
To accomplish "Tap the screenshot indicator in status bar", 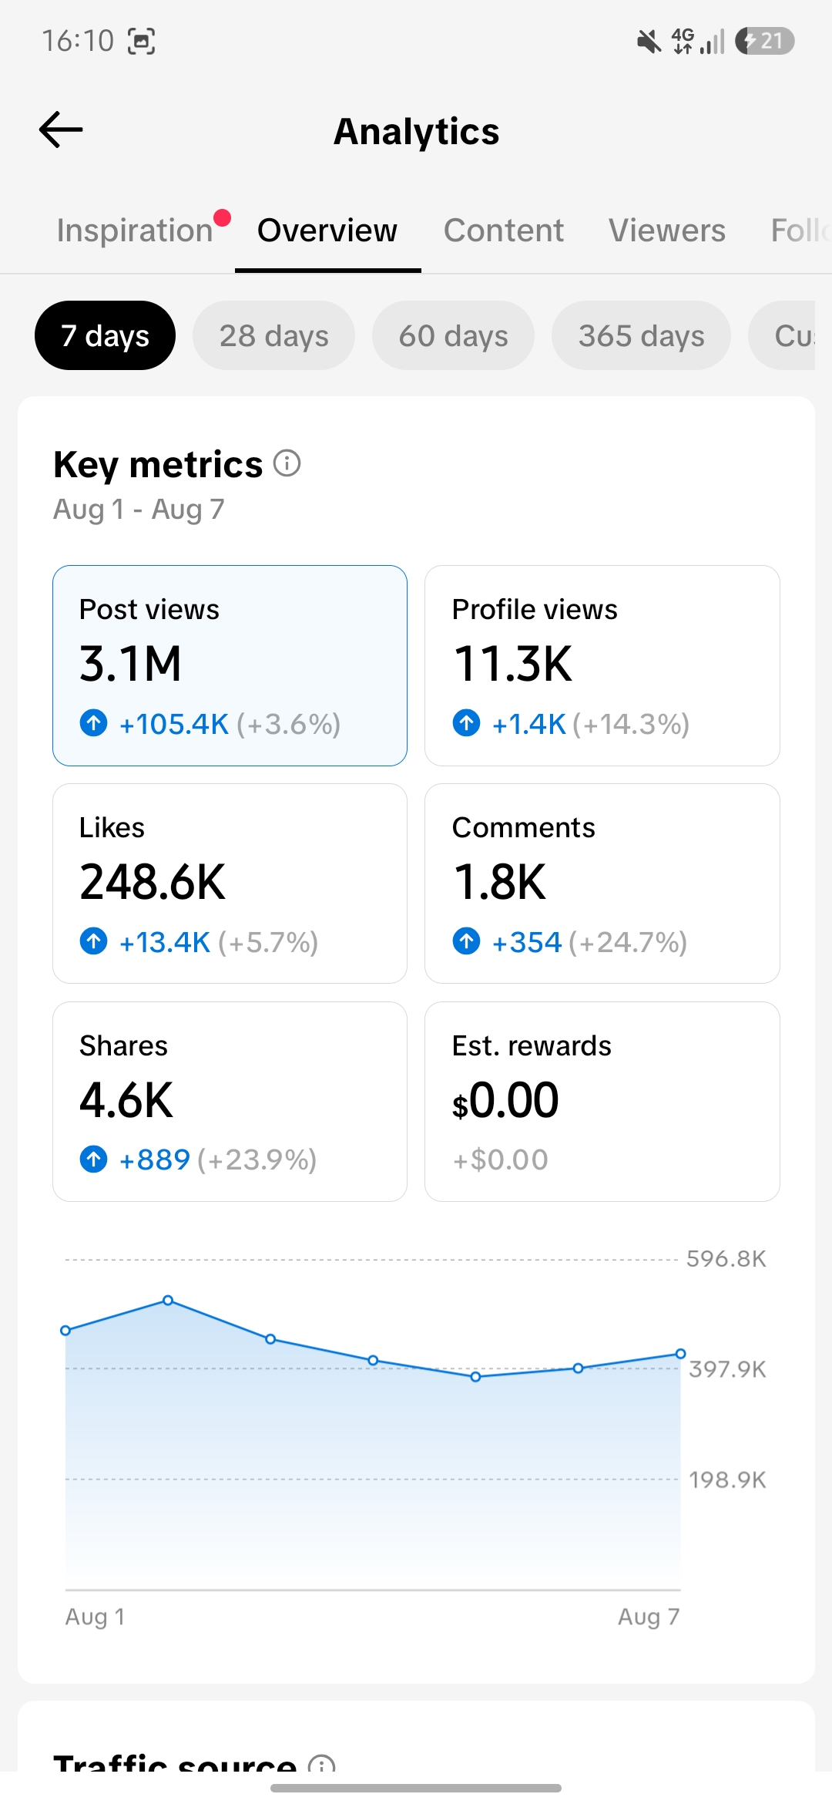I will pos(141,41).
